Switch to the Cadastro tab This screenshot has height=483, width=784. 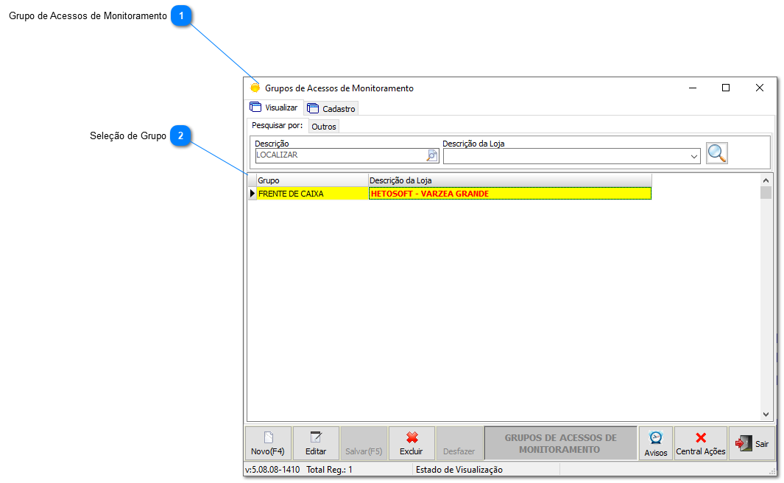(332, 108)
